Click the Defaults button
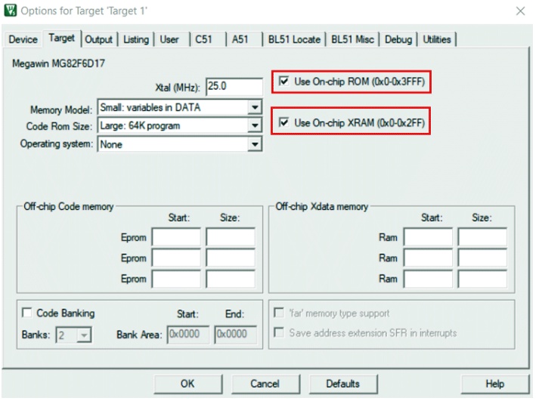 (342, 384)
